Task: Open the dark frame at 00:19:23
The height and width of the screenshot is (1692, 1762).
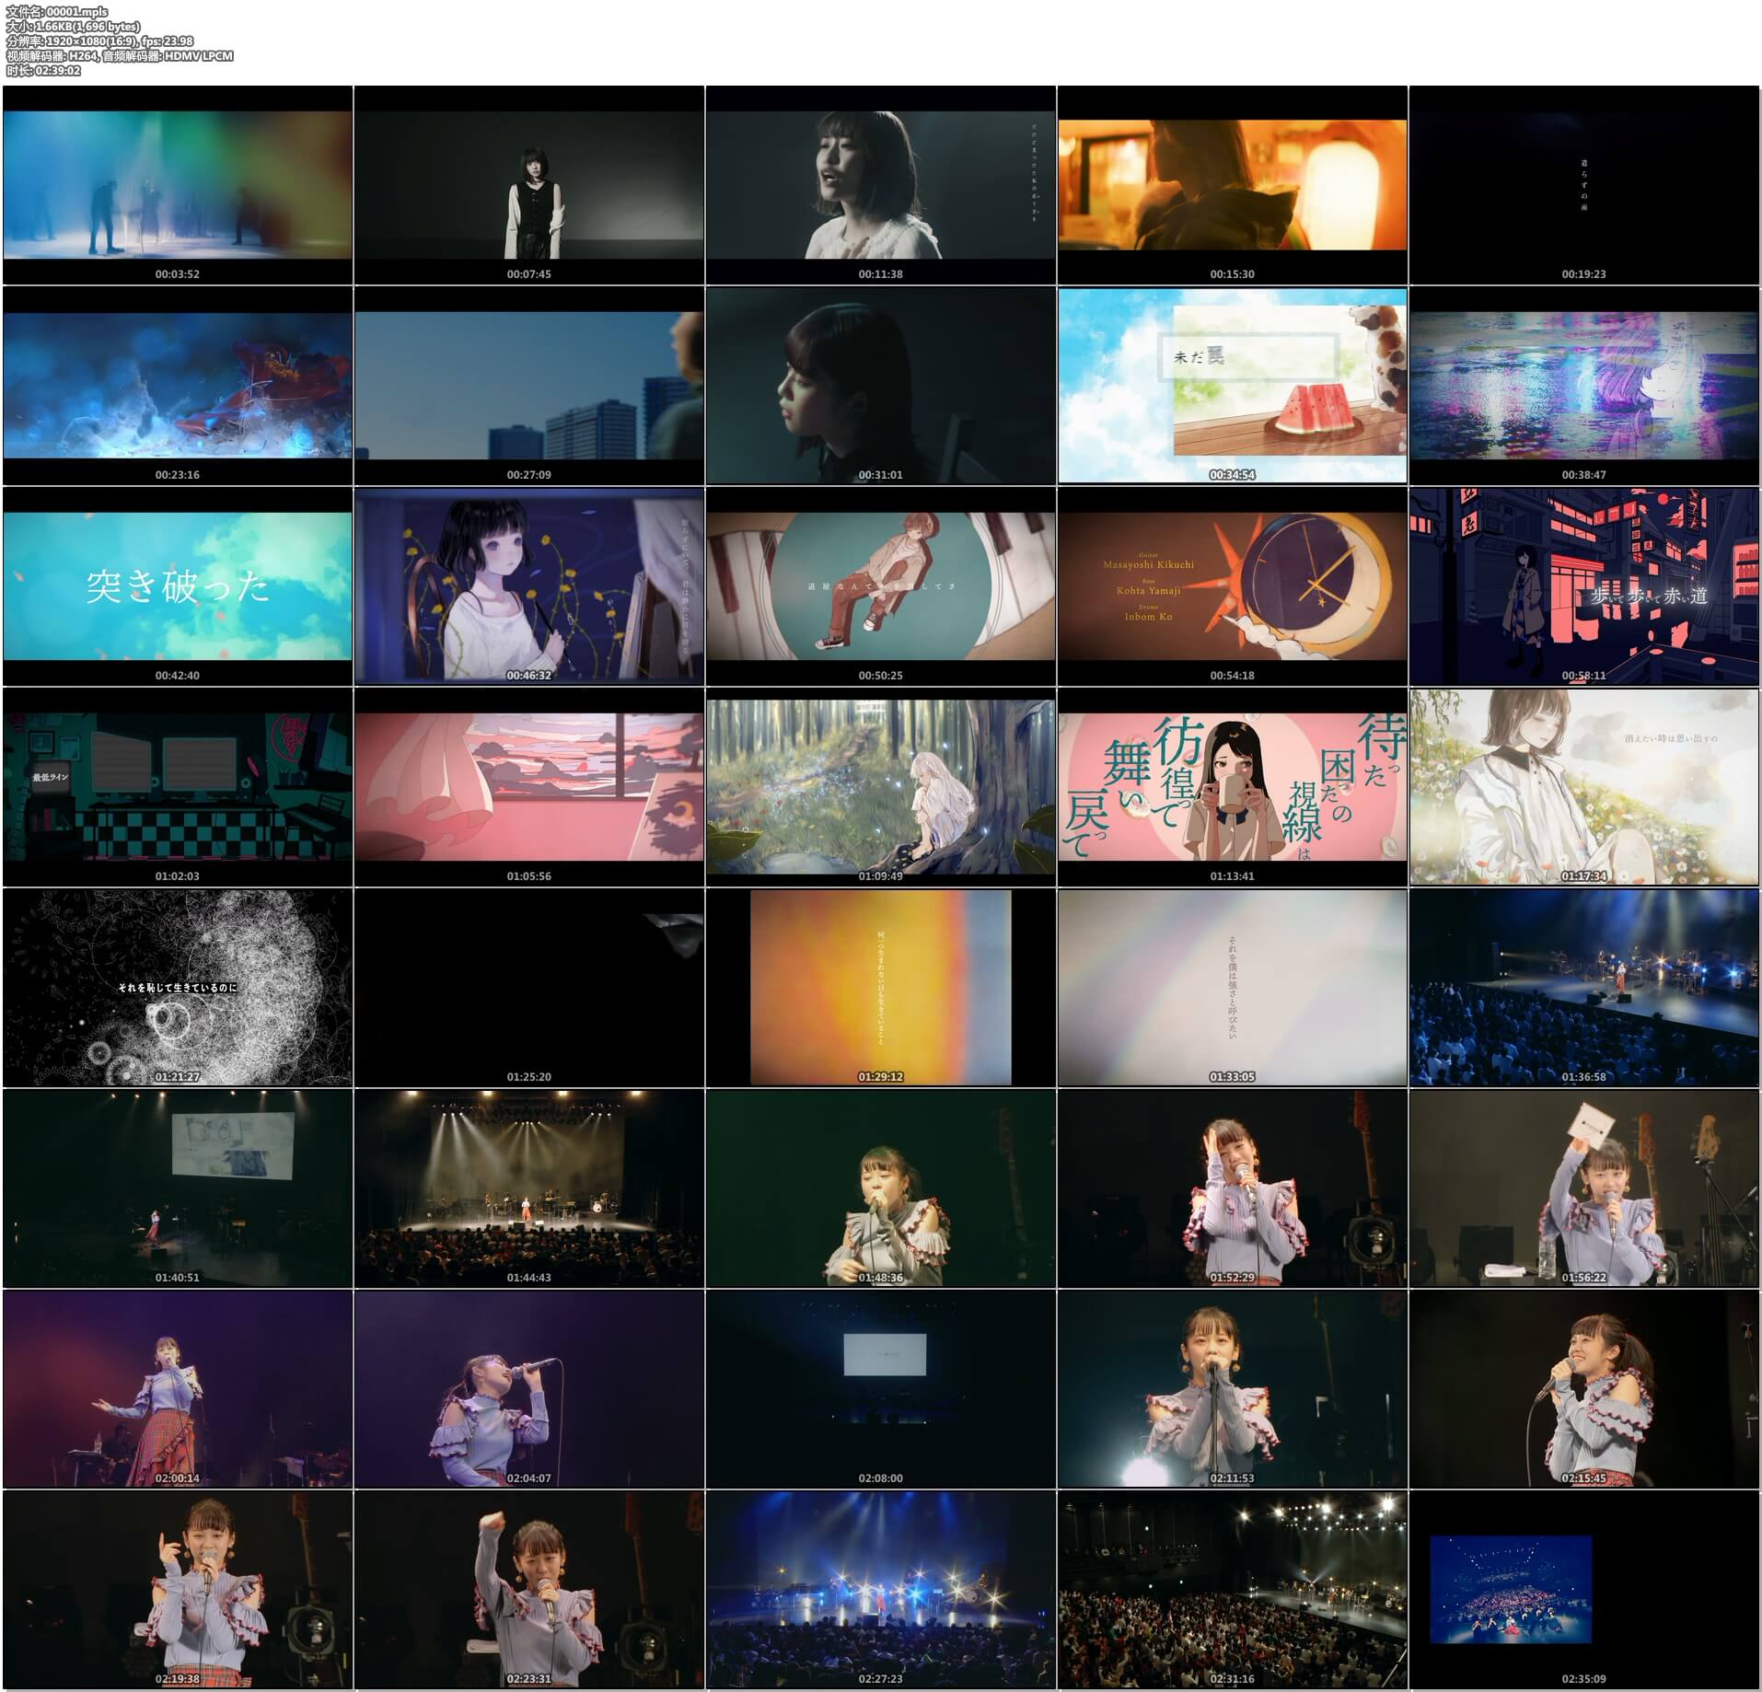Action: [x=1584, y=184]
